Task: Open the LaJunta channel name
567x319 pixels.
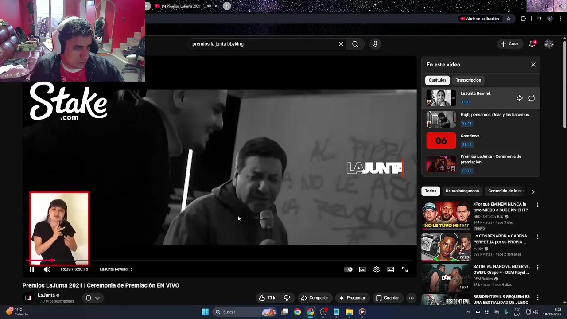Action: (46, 295)
